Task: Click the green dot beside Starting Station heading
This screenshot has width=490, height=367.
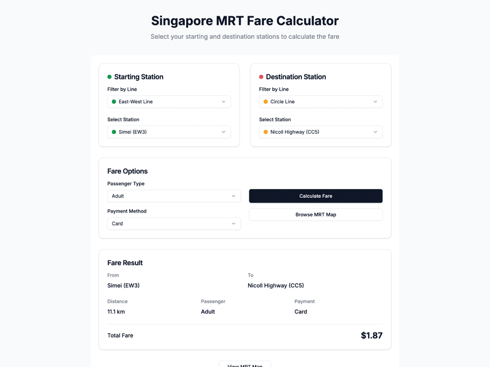Action: [x=110, y=77]
